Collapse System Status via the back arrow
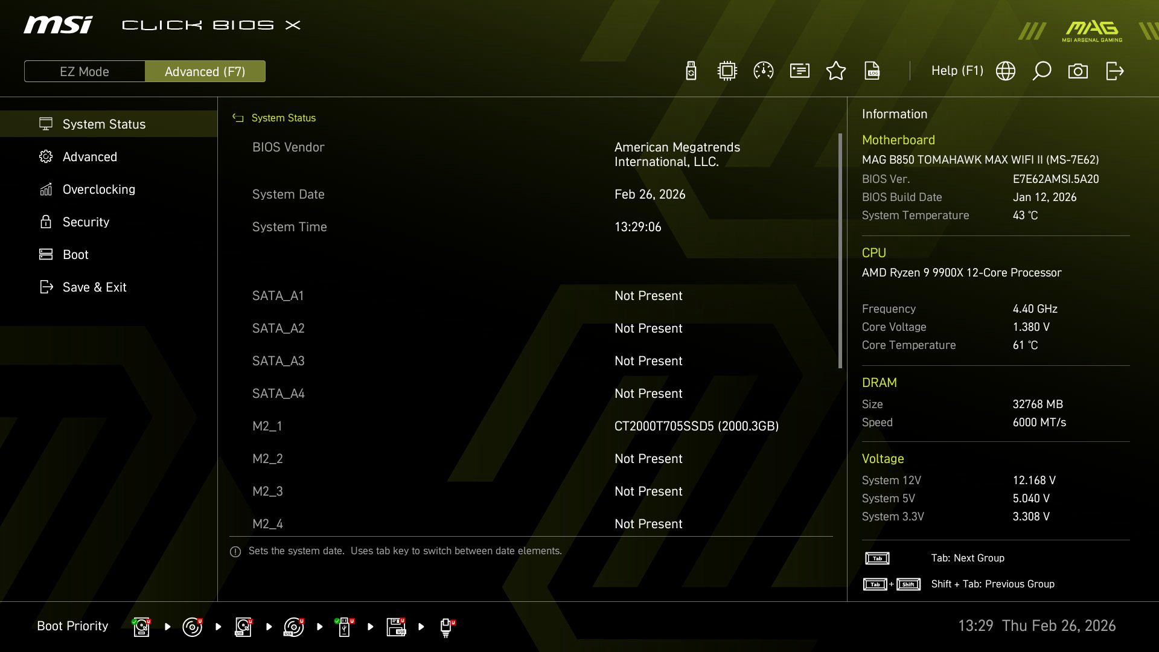Screen dimensions: 1159x652 coord(237,118)
